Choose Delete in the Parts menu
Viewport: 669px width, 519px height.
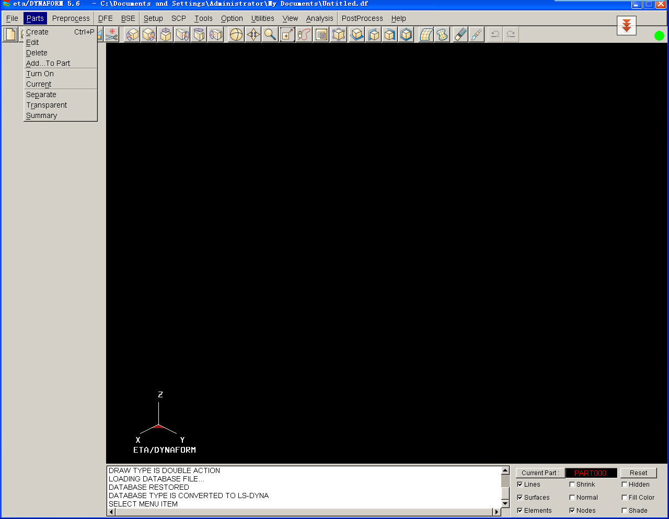(x=61, y=53)
